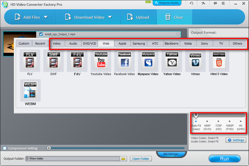The height and width of the screenshot is (166, 249).
Task: Open the list menu icon in title bar
Action: (x=223, y=3)
